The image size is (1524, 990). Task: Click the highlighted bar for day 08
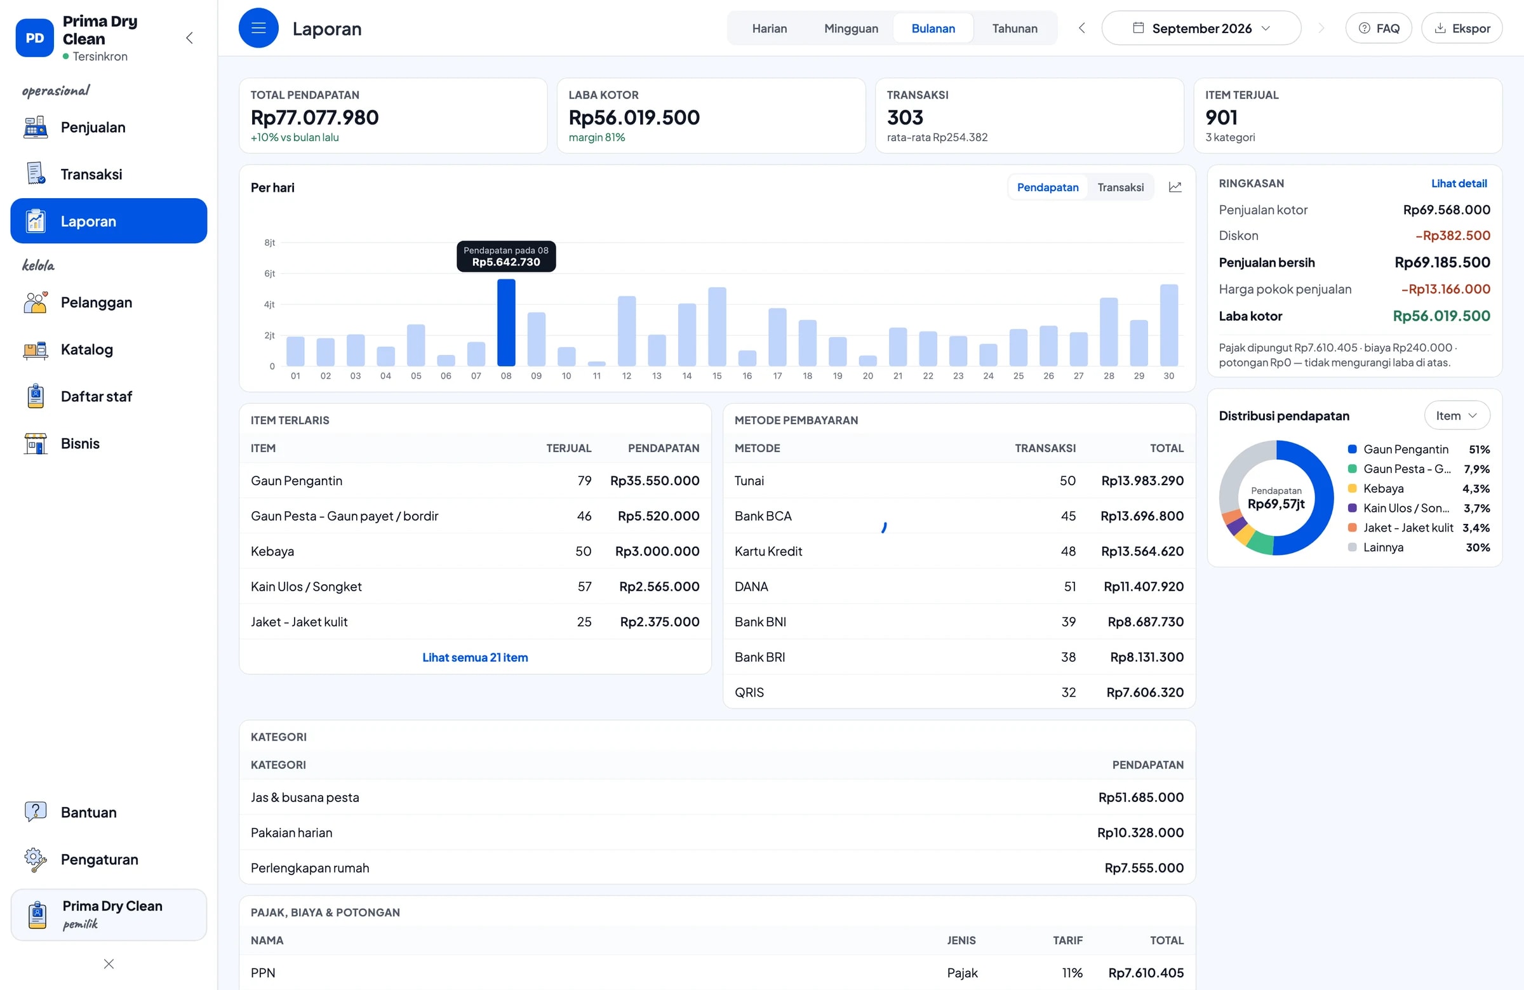coord(506,323)
